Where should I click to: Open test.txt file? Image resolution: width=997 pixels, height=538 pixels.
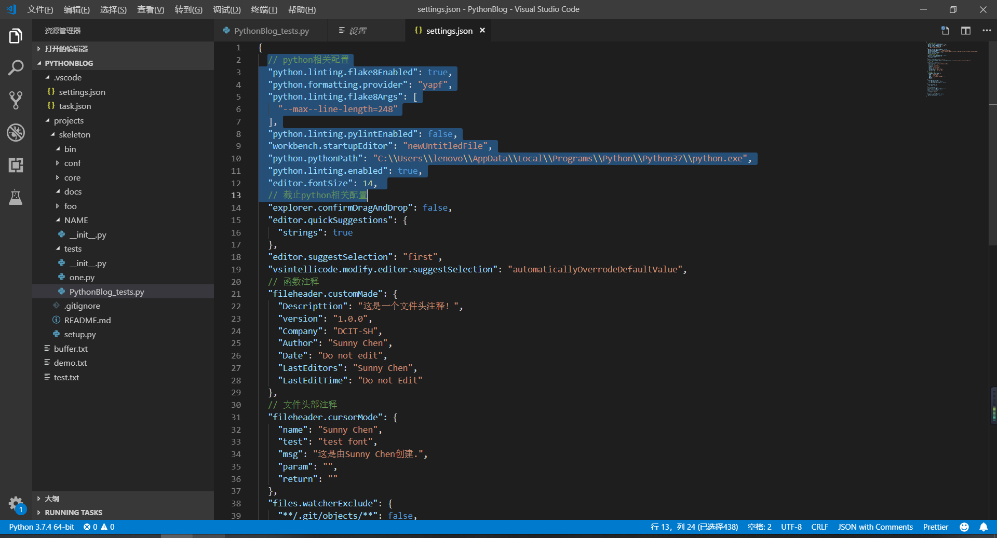click(123, 377)
